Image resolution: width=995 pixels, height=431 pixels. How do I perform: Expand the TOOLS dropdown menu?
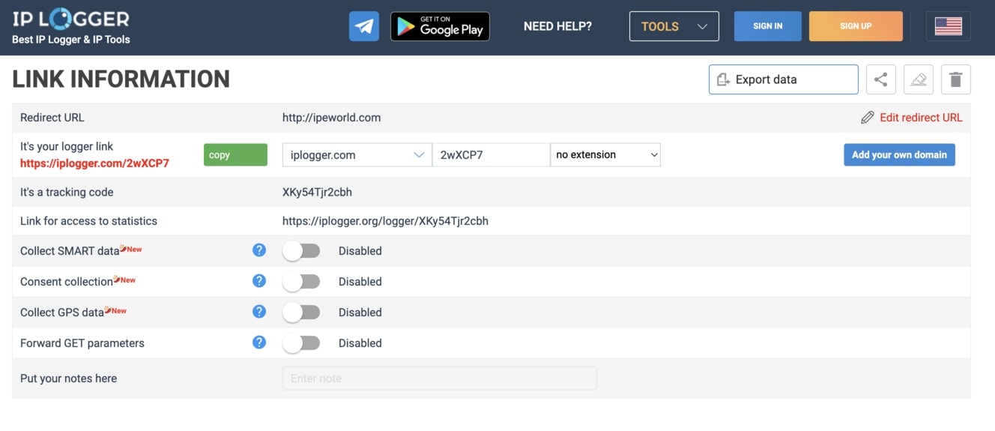tap(674, 26)
